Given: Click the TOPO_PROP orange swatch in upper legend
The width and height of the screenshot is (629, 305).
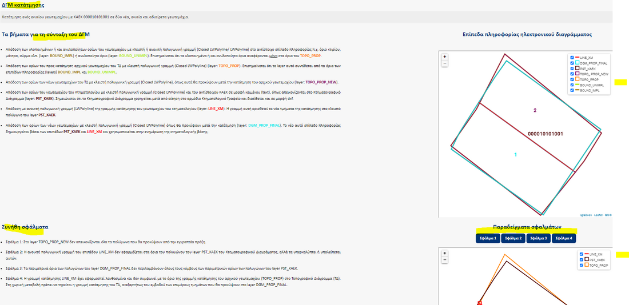Looking at the screenshot, I should (578, 80).
